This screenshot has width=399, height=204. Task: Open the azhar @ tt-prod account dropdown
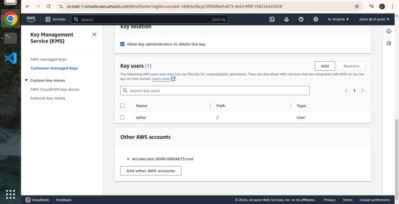(374, 19)
